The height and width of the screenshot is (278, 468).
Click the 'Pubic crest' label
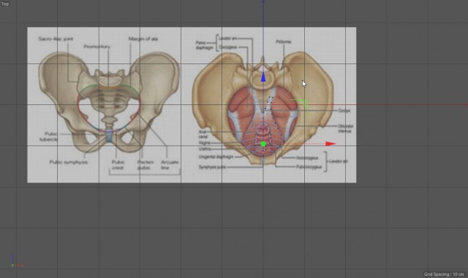click(x=118, y=165)
